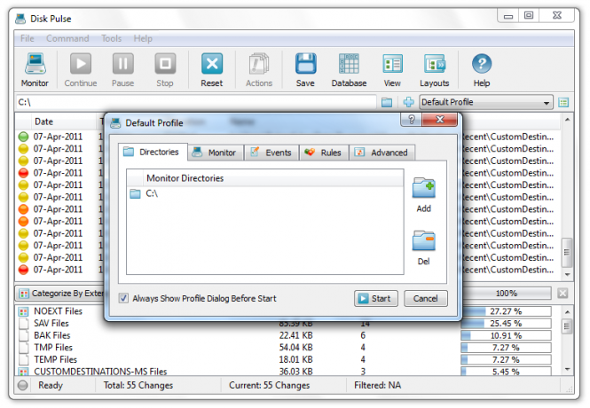Click the NOEXT Files row icon
The image size is (590, 408).
pyautogui.click(x=23, y=311)
